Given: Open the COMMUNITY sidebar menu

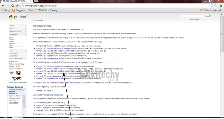Looking at the screenshot, I should click(x=18, y=53).
